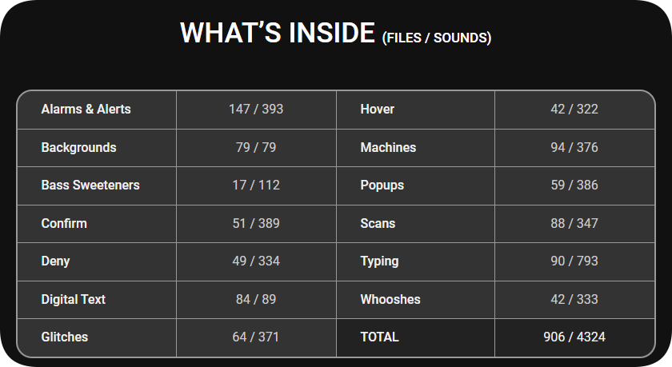Select the Popups category label
672x367 pixels.
point(382,185)
